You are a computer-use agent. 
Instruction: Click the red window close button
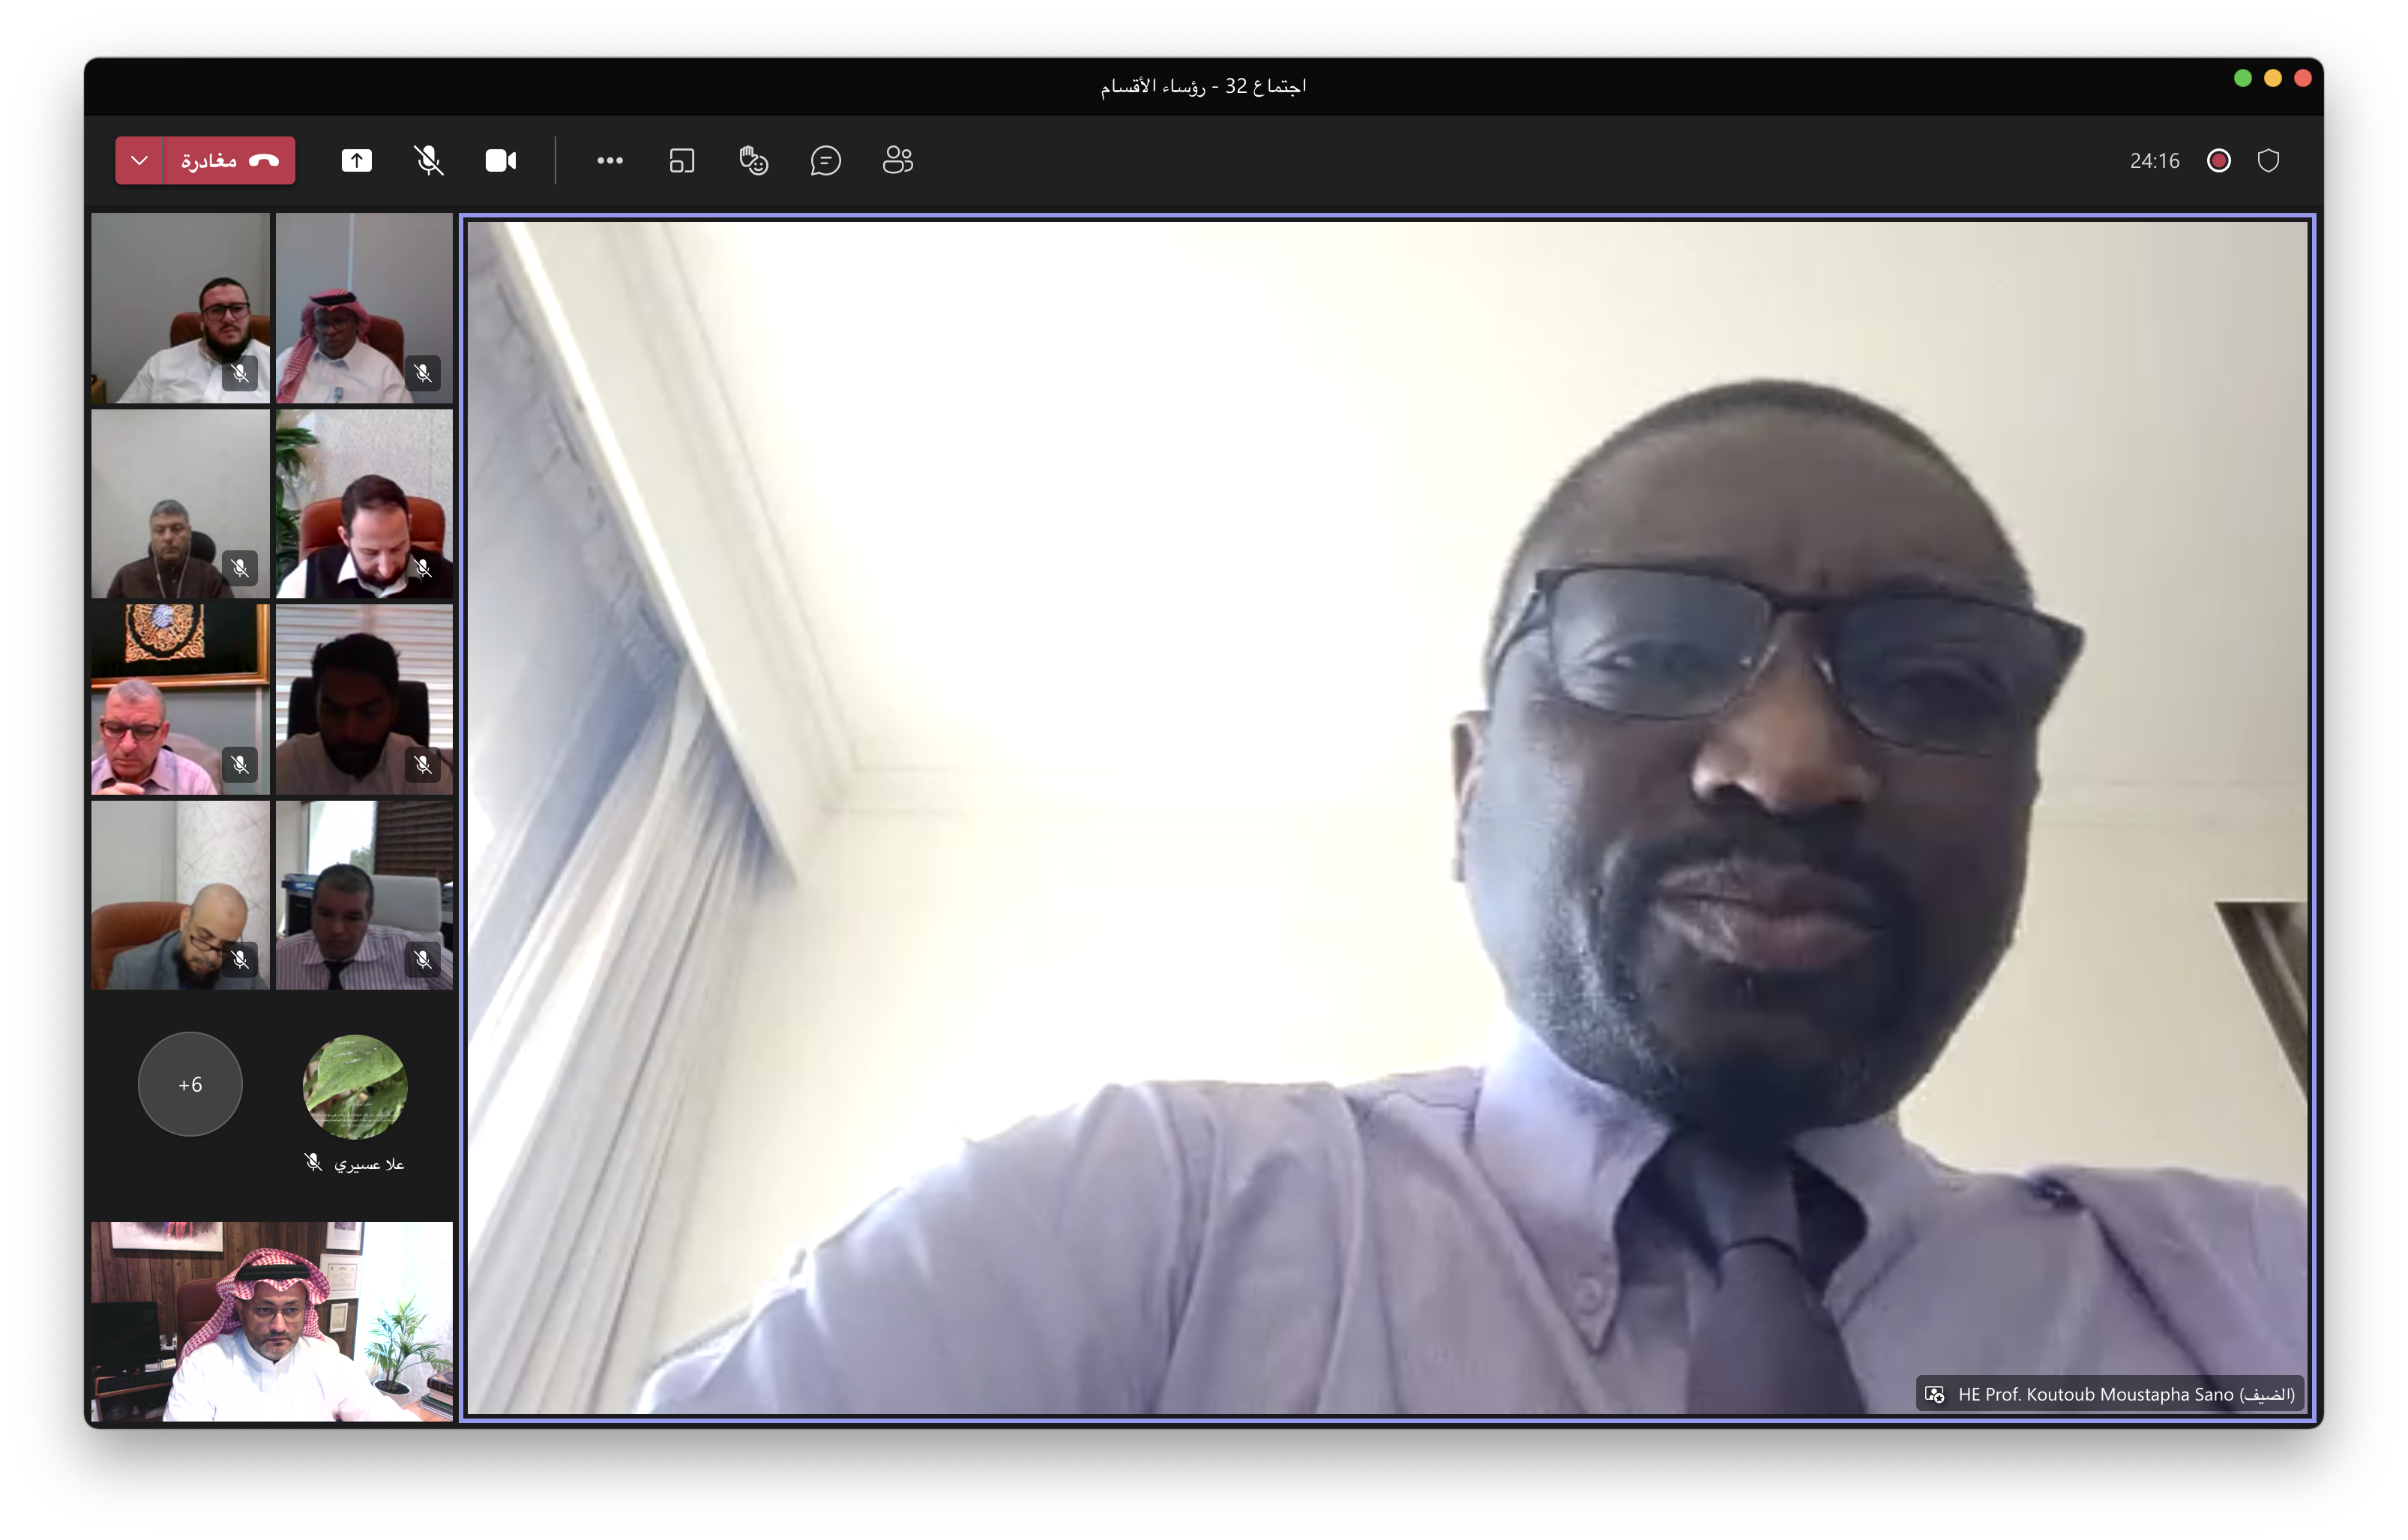click(x=2303, y=78)
